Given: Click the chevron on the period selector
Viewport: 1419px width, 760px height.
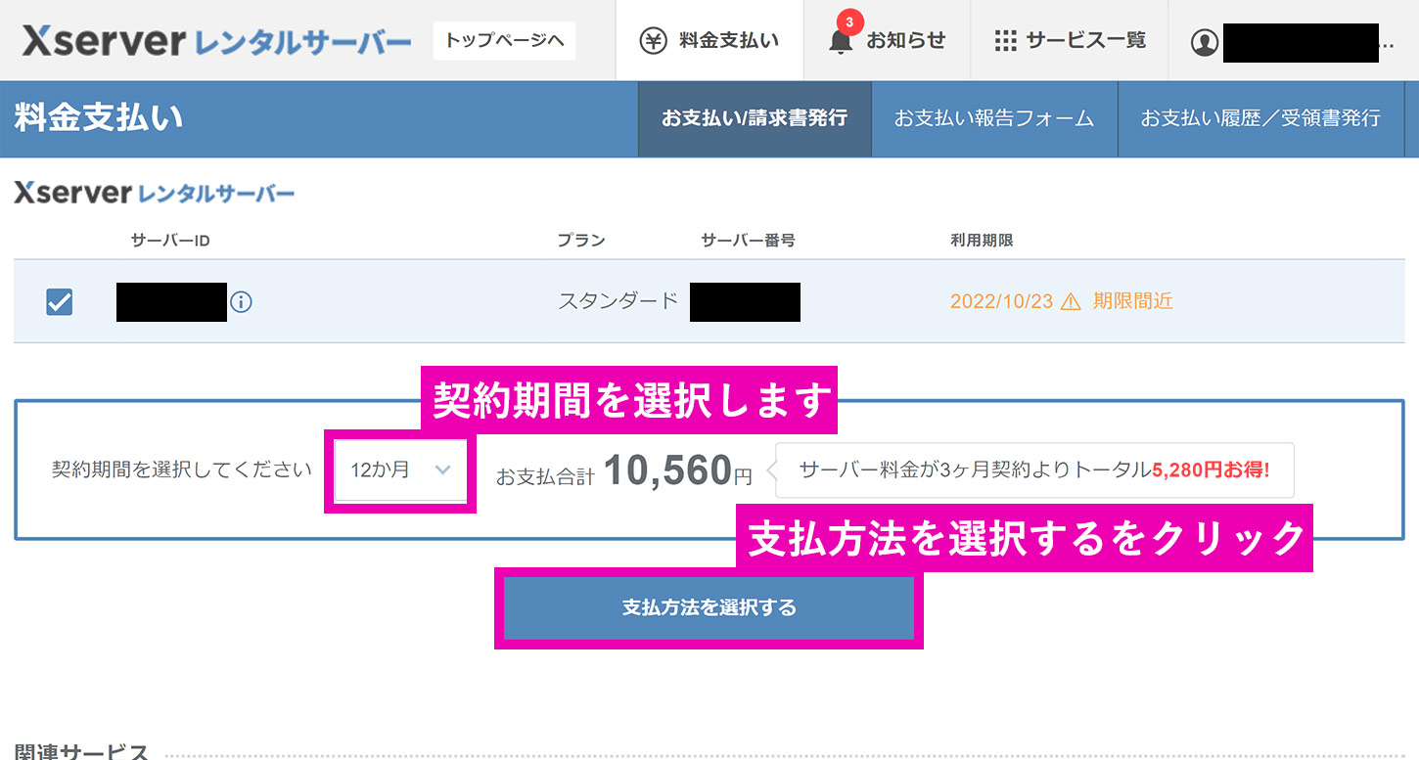Looking at the screenshot, I should click(x=445, y=470).
